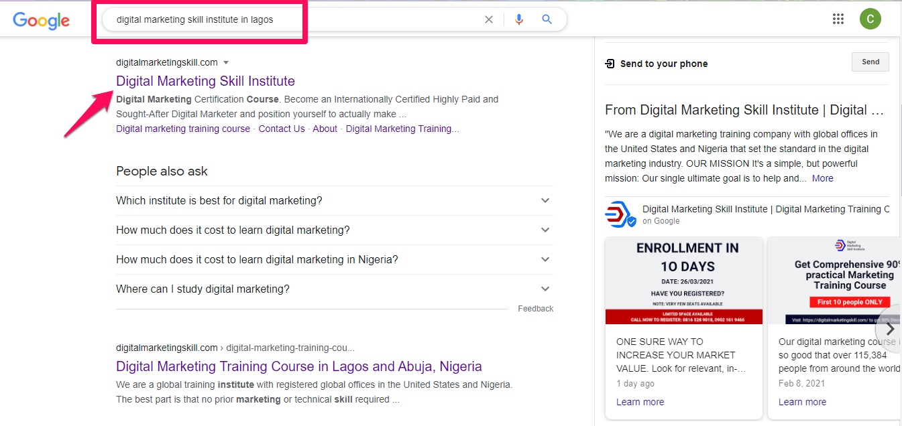Open the Google apps grid
This screenshot has width=902, height=426.
click(838, 19)
